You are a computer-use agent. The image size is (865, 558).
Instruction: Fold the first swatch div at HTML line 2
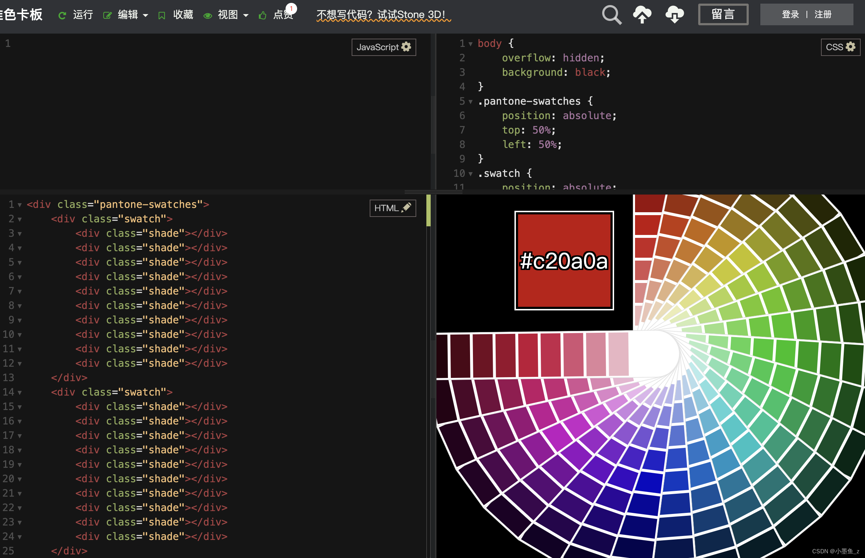coord(19,219)
